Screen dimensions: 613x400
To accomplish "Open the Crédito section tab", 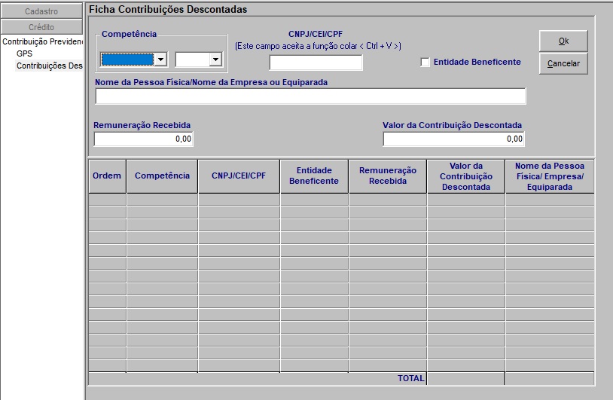I will click(41, 26).
